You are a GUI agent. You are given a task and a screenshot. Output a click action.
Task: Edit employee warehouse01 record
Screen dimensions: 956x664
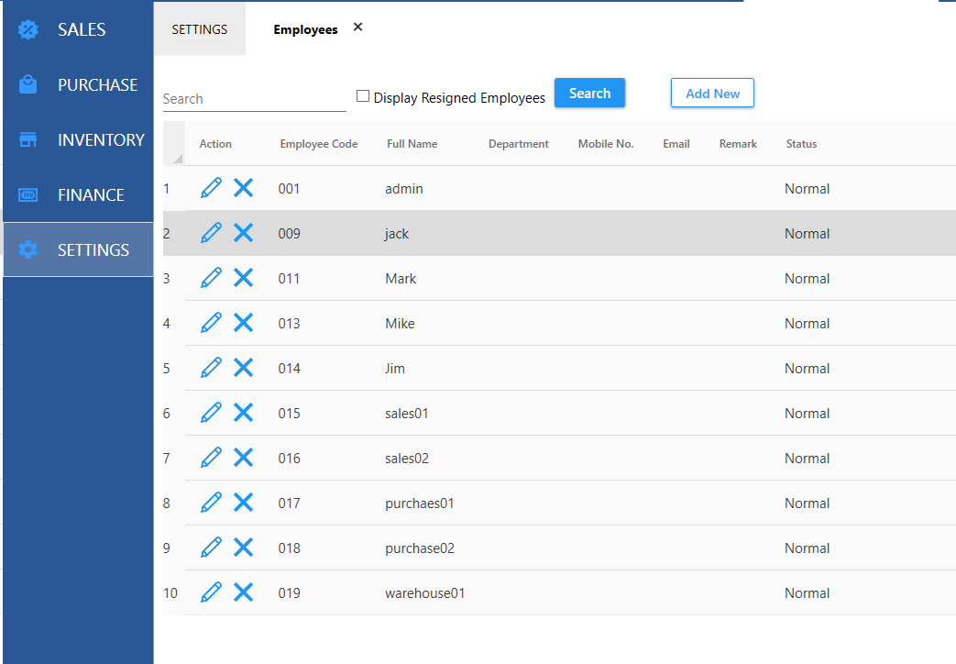click(211, 593)
